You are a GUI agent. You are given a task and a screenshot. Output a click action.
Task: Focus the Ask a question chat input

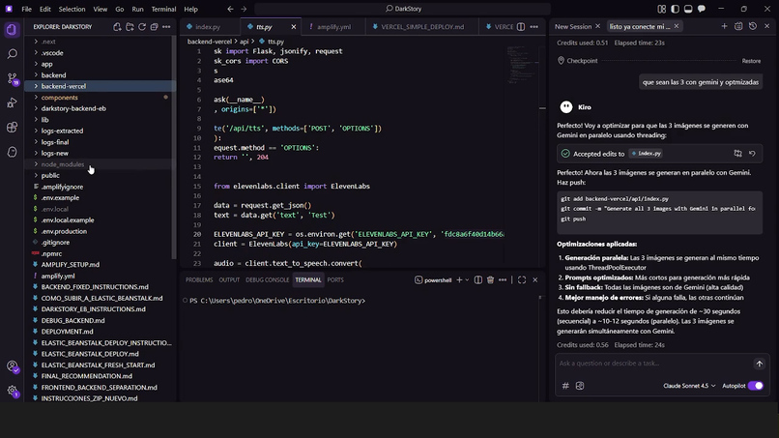click(653, 364)
